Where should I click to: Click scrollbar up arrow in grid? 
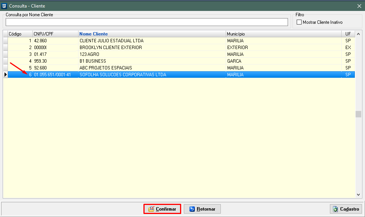(359, 34)
